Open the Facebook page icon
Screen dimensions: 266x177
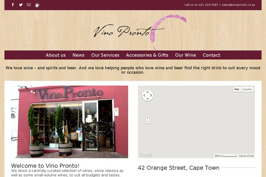(x=13, y=5)
